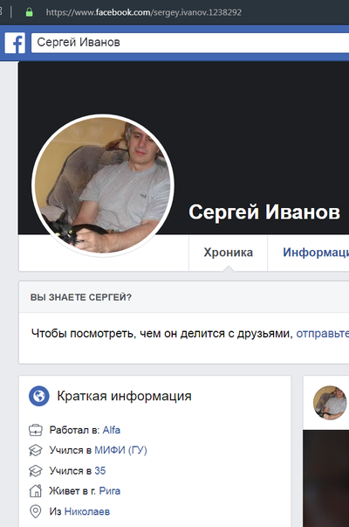Viewport: 349px width, 527px height.
Task: Open the Alfa workplace link
Action: 112,430
